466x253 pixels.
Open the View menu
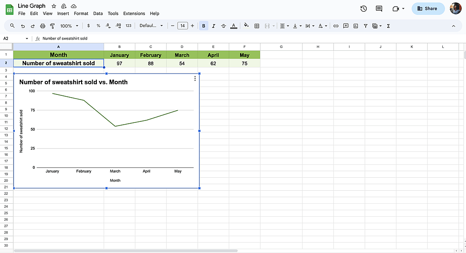point(48,13)
